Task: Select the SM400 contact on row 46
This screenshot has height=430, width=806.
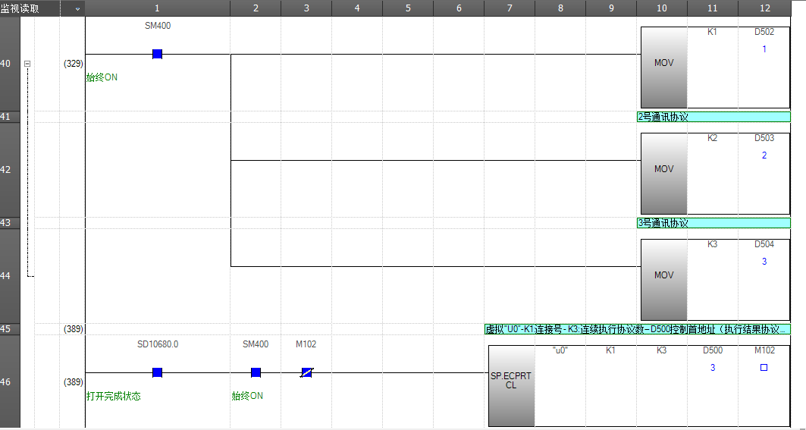Action: coord(256,372)
